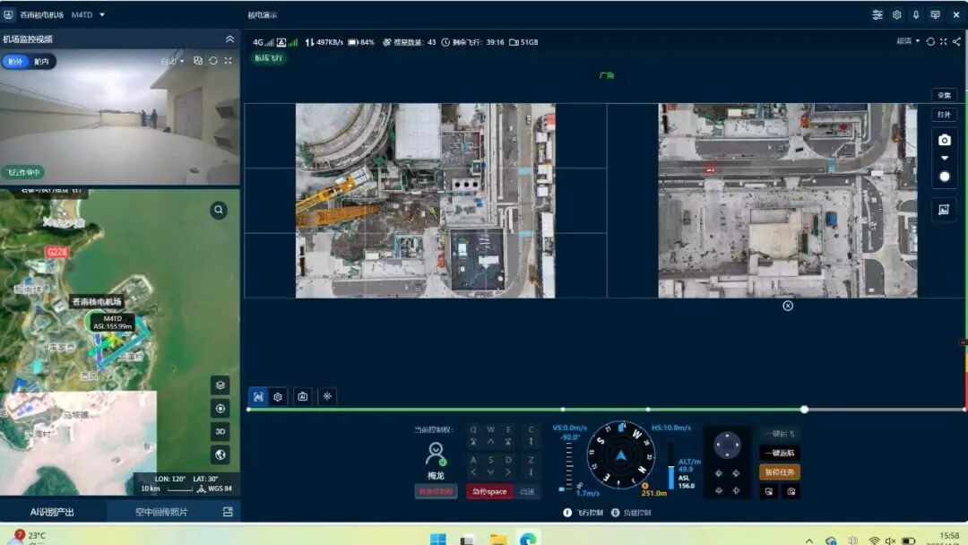The height and width of the screenshot is (545, 968).
Task: Center map on drone location icon
Action: tap(220, 408)
